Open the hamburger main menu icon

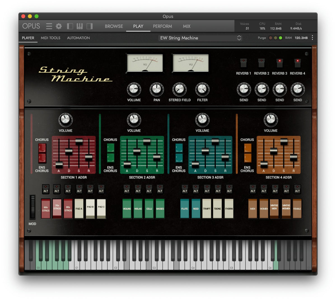(49, 26)
